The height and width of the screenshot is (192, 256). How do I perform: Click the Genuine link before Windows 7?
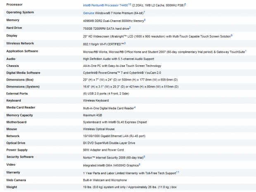(x=89, y=13)
